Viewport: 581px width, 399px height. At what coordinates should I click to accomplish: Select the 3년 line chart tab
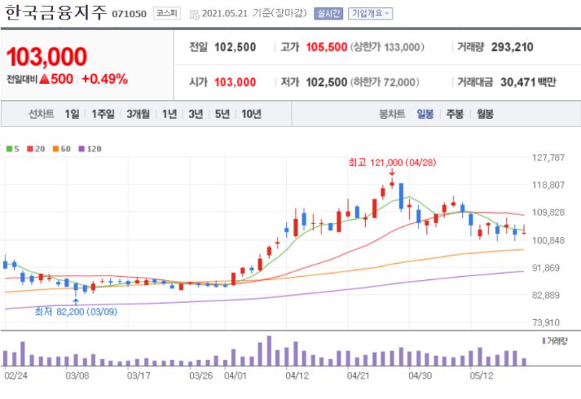pos(195,114)
